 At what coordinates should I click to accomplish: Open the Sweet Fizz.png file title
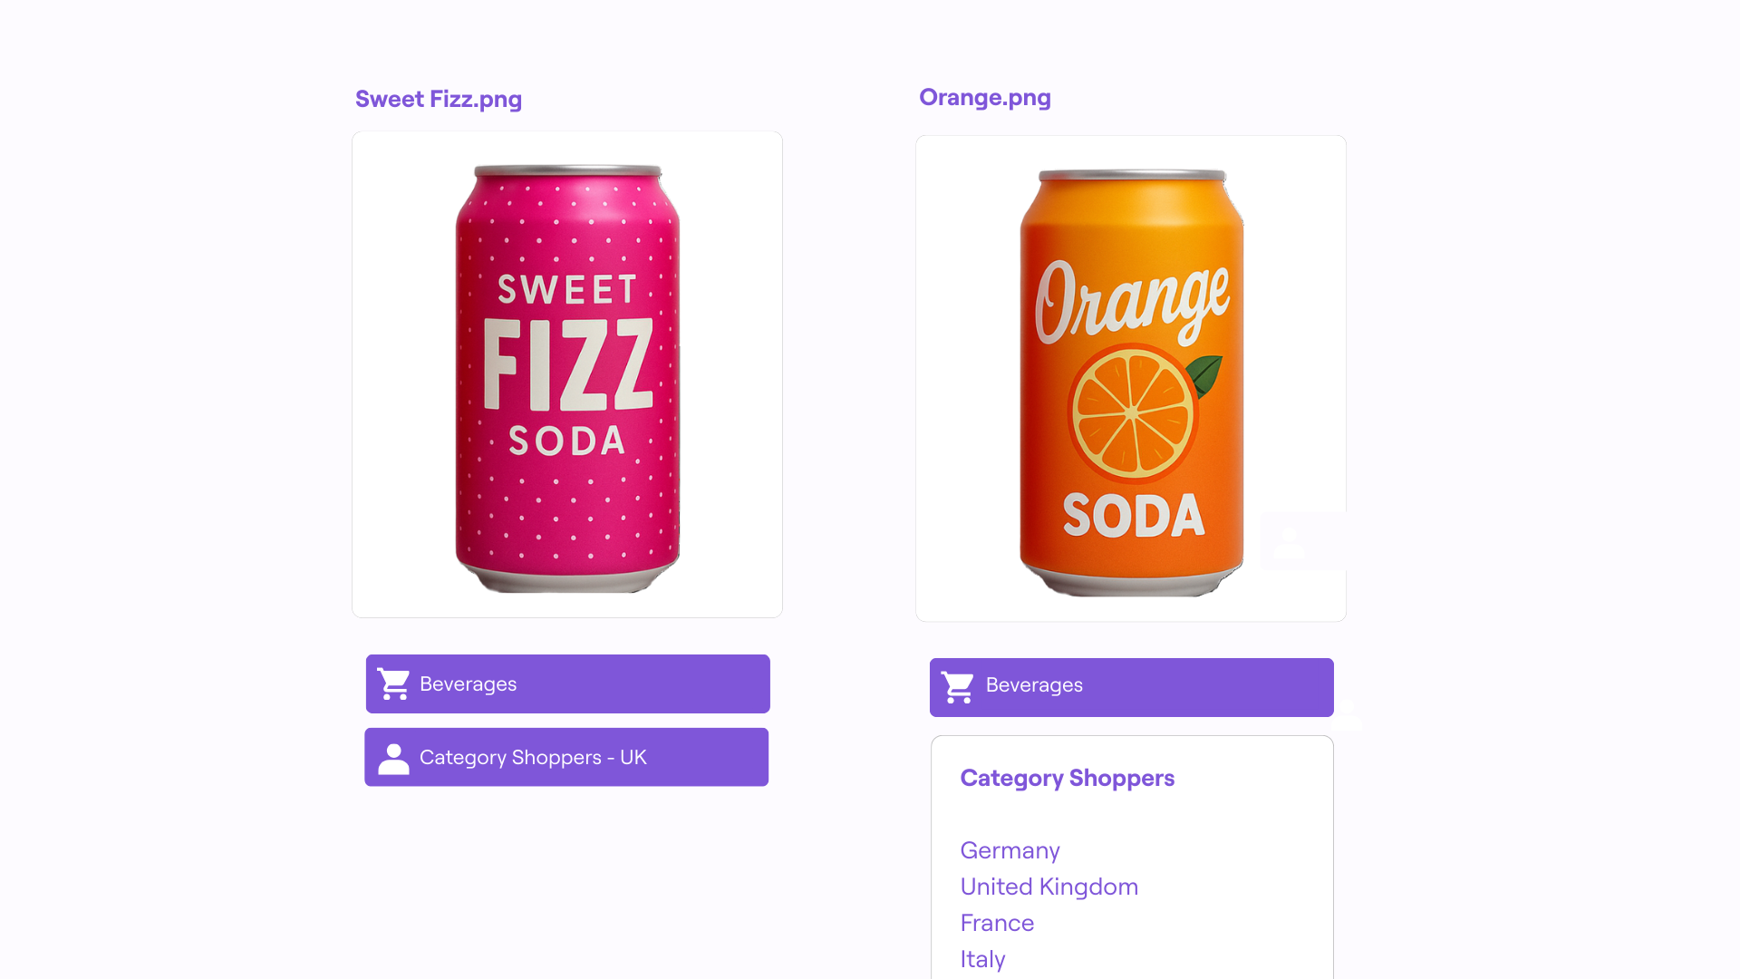(x=439, y=99)
